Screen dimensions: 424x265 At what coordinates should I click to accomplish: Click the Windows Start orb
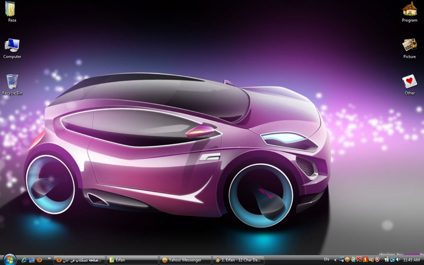coord(10,259)
